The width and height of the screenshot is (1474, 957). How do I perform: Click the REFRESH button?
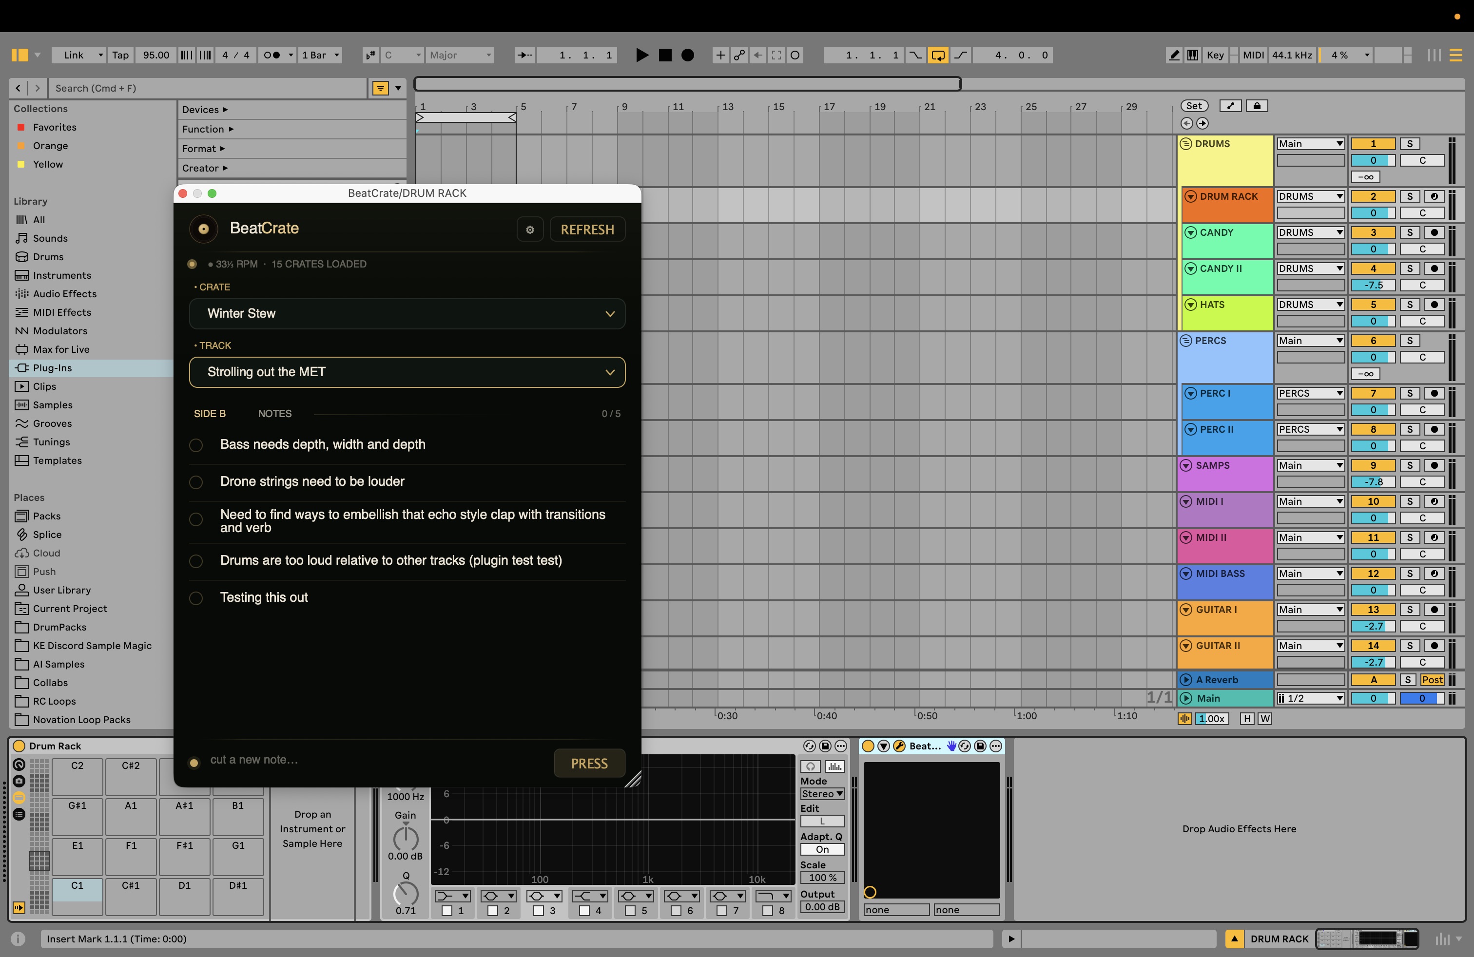point(587,230)
